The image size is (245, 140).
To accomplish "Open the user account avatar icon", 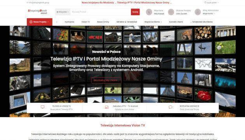I will (198, 12).
